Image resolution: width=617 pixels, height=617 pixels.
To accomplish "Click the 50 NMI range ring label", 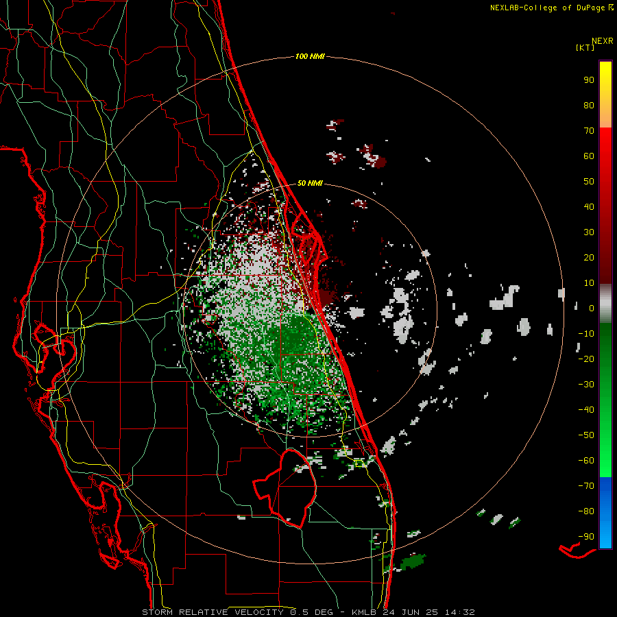I will pyautogui.click(x=310, y=183).
